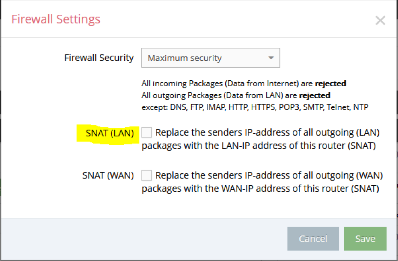Click the exceptions line listing DNS, FTP, IMAP

(x=255, y=107)
